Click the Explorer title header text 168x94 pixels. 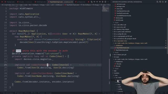pyautogui.click(x=127, y=2)
